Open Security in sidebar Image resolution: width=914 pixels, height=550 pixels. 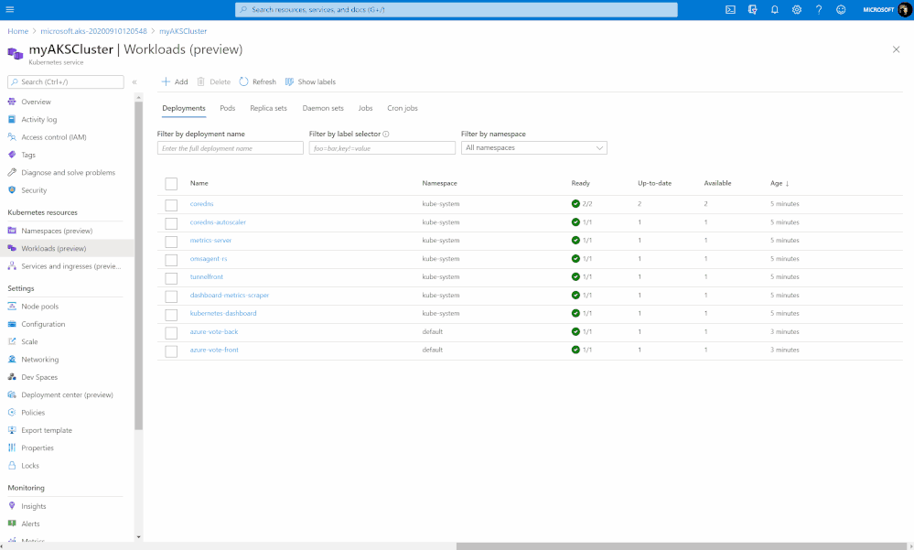(x=34, y=190)
